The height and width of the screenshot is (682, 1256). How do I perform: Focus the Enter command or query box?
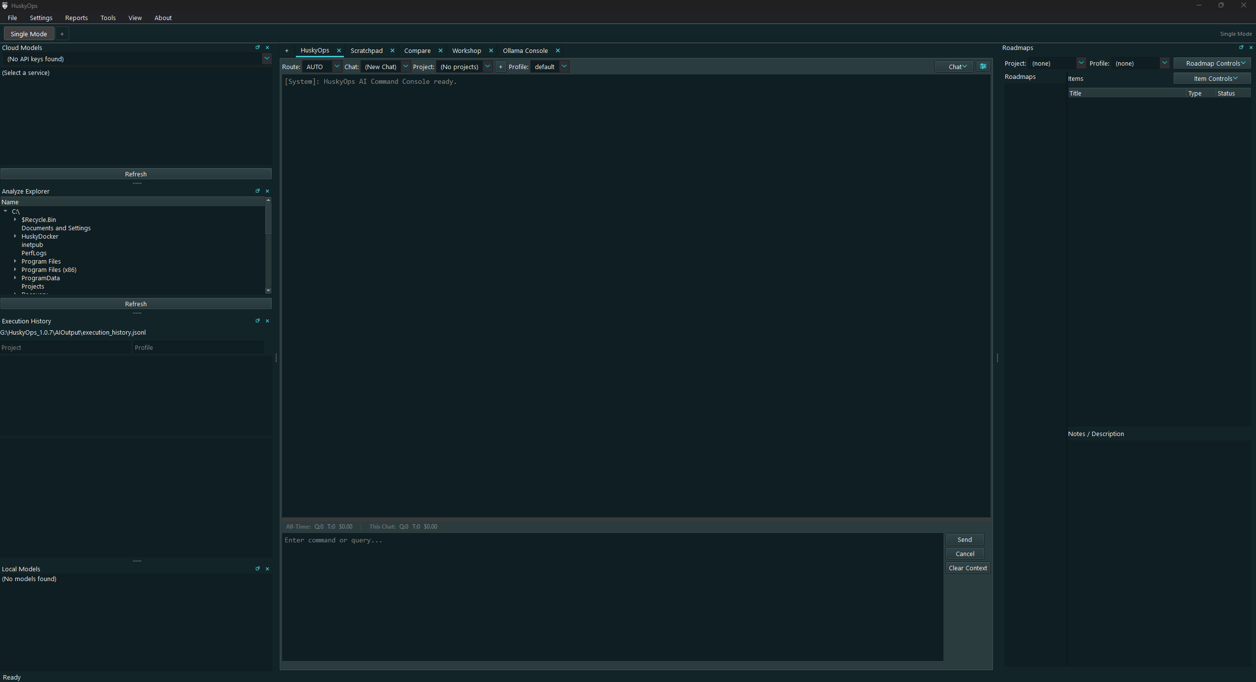pyautogui.click(x=612, y=597)
